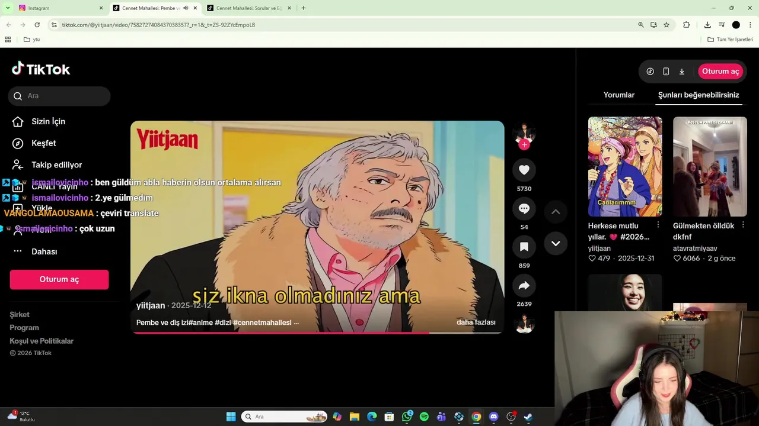Click the tiktok.com address bar URL
Viewport: 759px width, 426px height.
[x=158, y=25]
